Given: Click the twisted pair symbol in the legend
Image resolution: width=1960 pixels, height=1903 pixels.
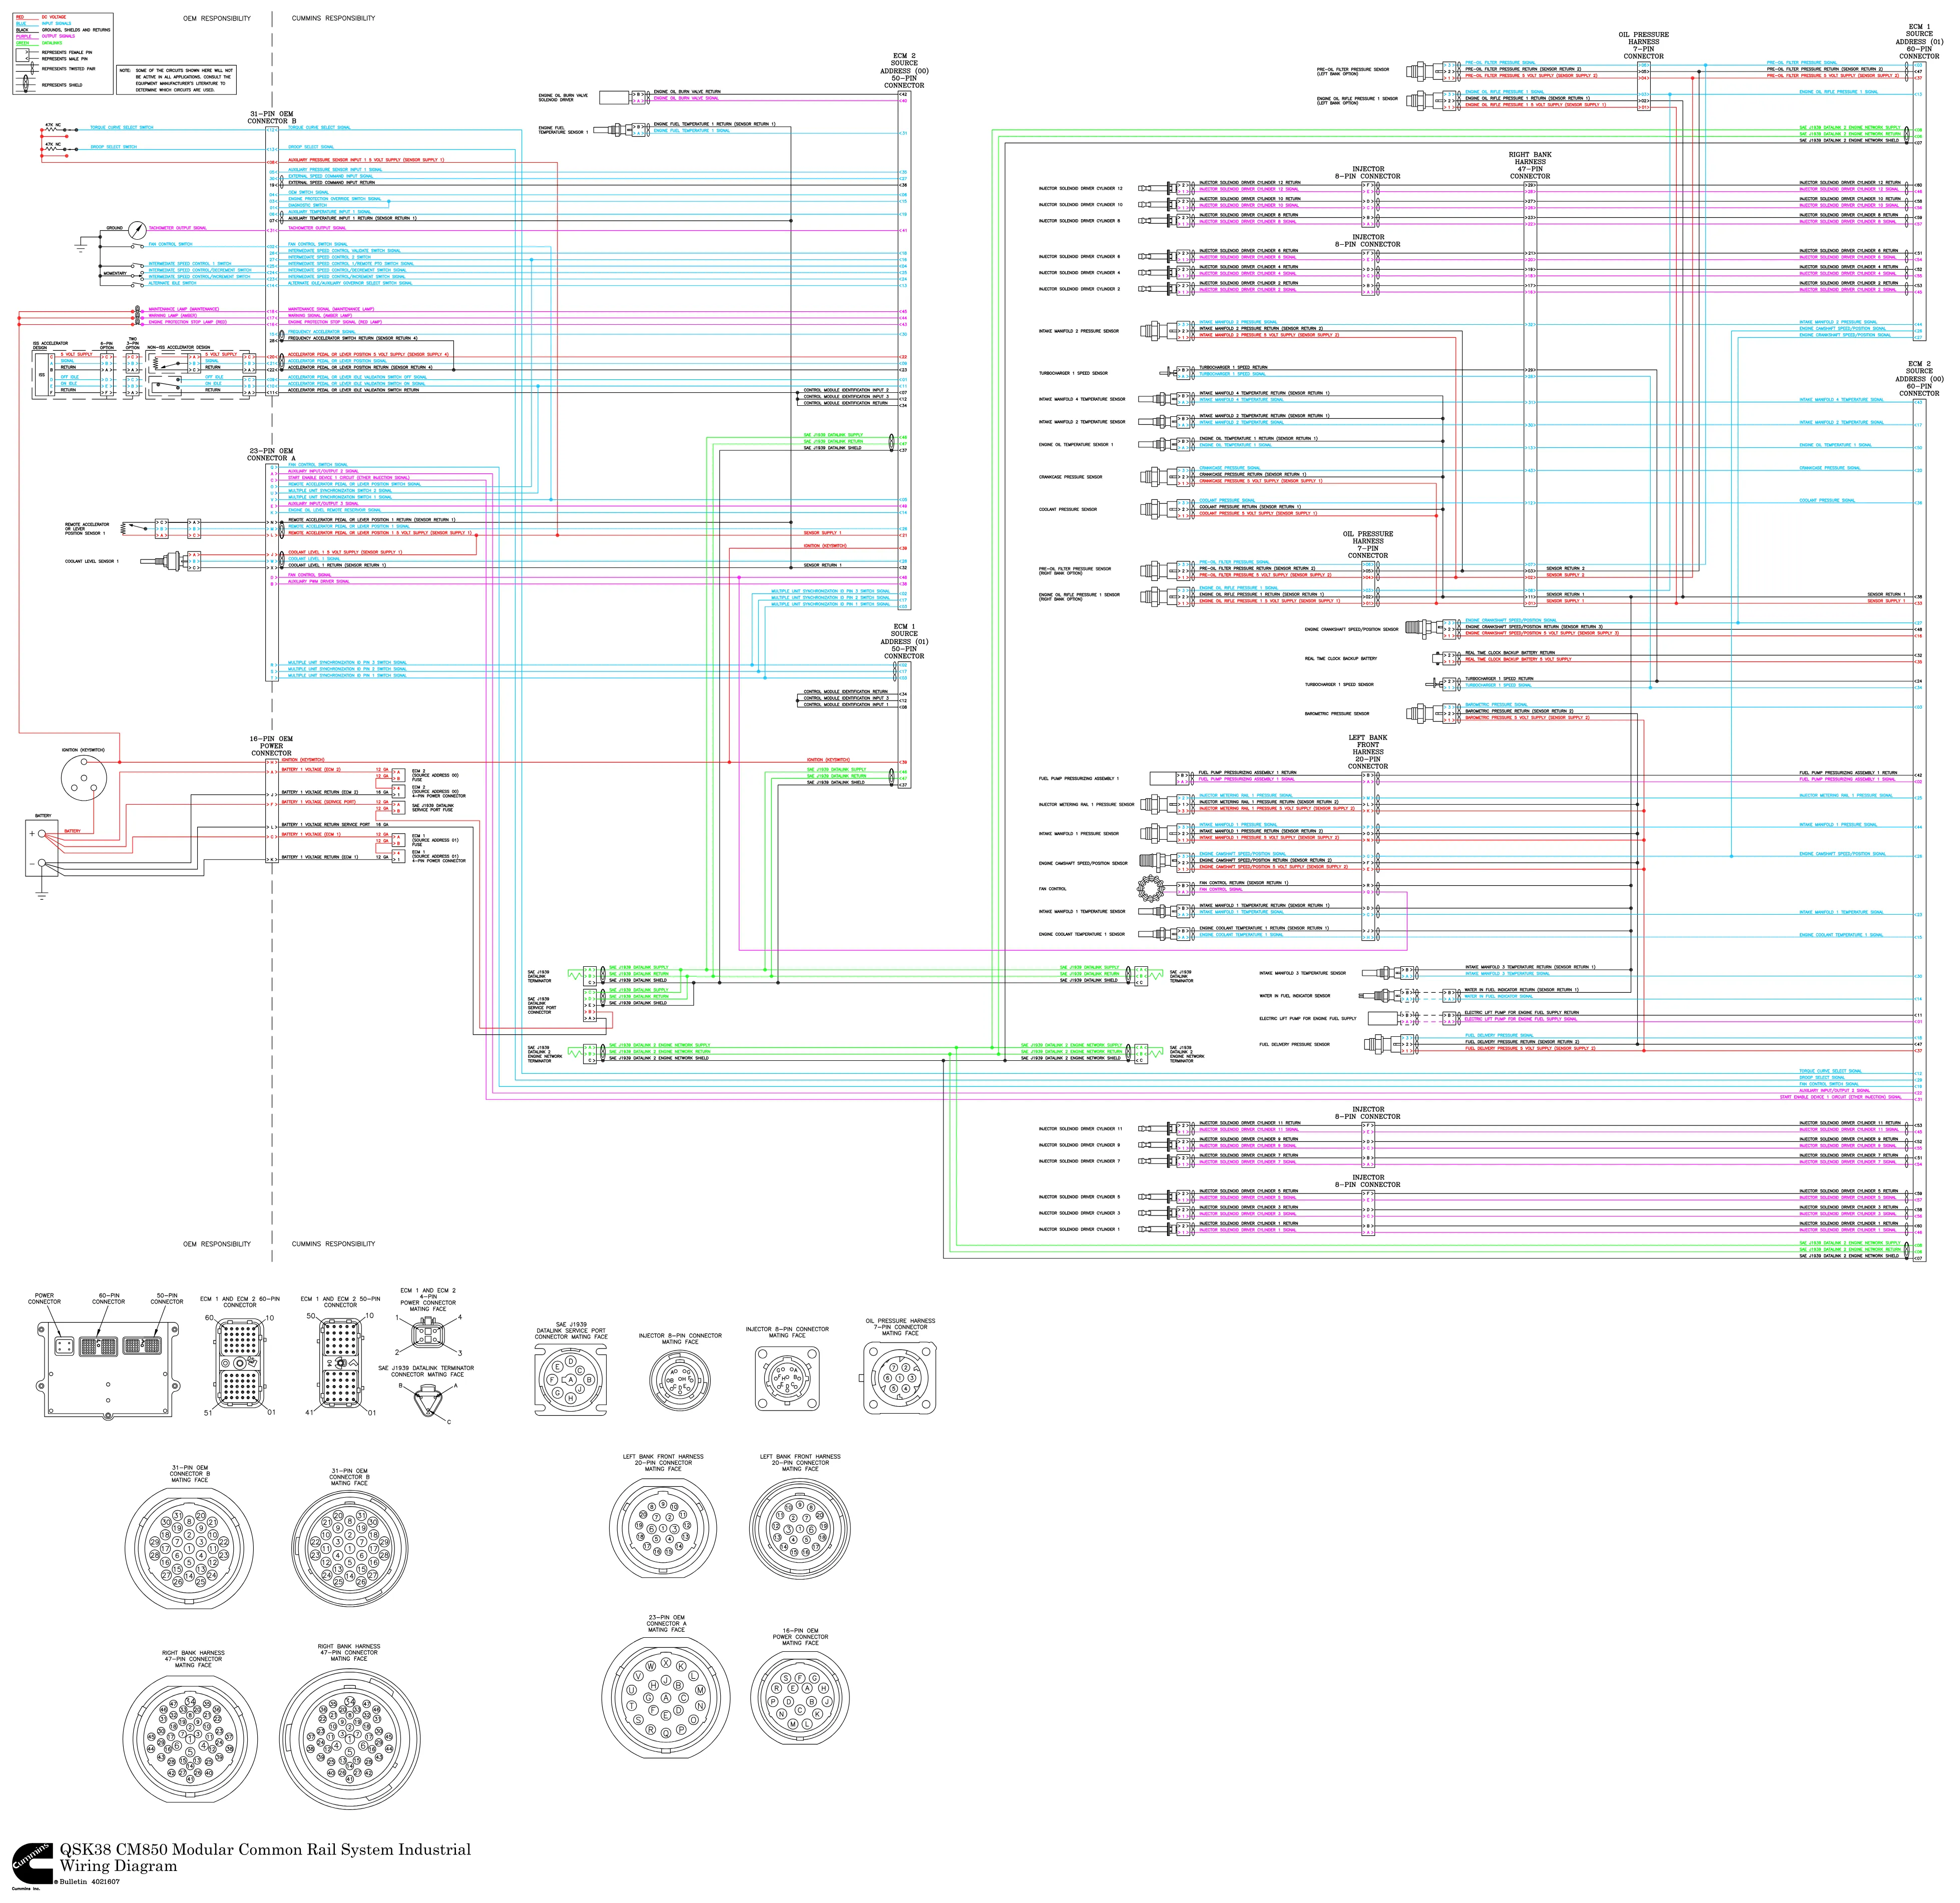Looking at the screenshot, I should (x=28, y=69).
